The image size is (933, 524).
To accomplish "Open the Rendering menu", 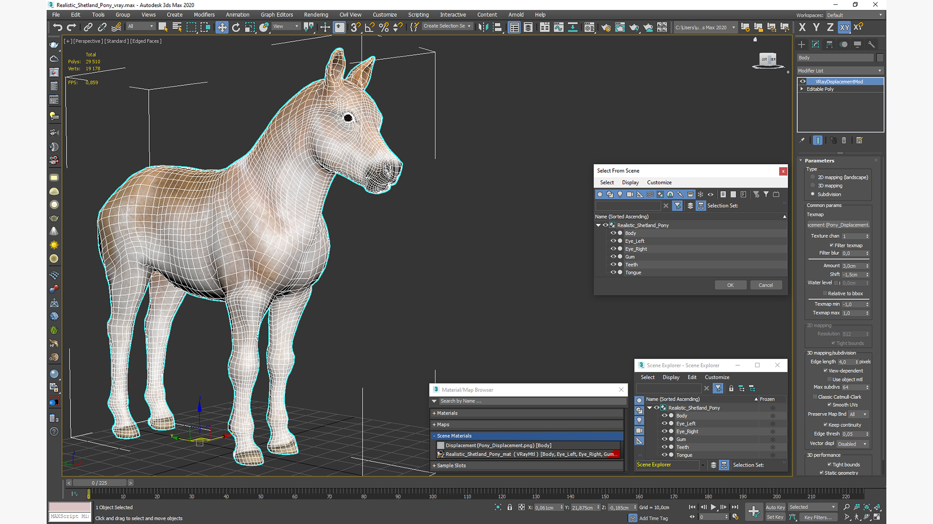I will point(316,15).
